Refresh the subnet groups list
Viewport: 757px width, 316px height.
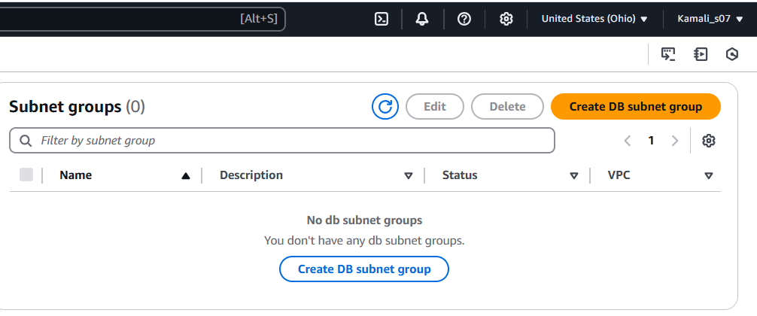385,106
